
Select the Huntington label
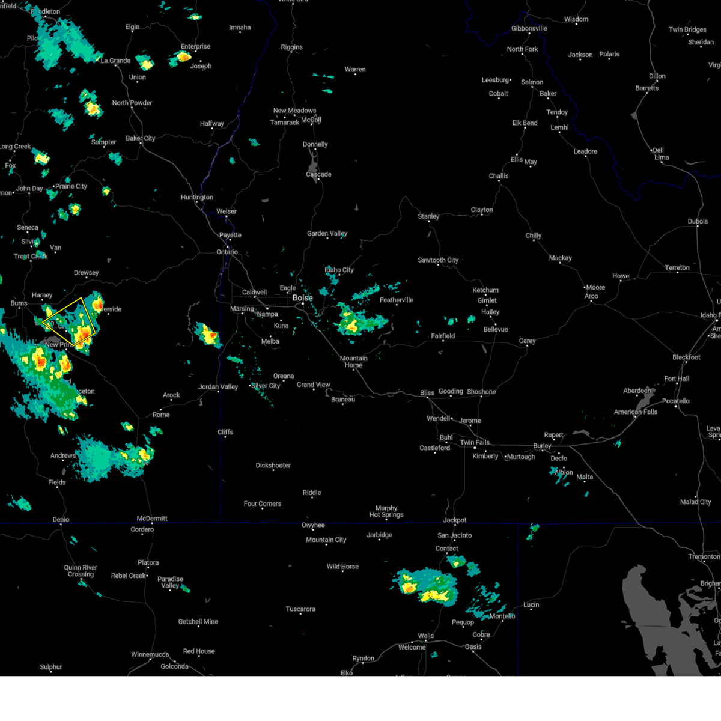(x=197, y=197)
